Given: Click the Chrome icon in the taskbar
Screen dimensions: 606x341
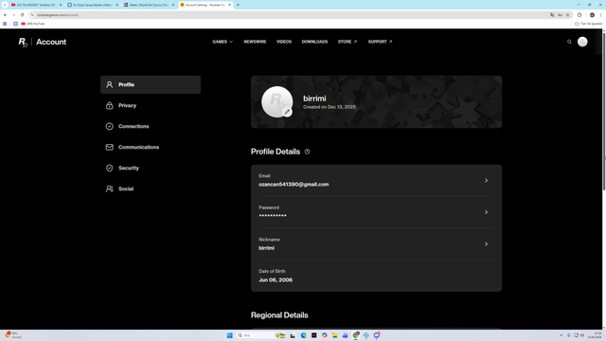Looking at the screenshot, I should point(356,335).
